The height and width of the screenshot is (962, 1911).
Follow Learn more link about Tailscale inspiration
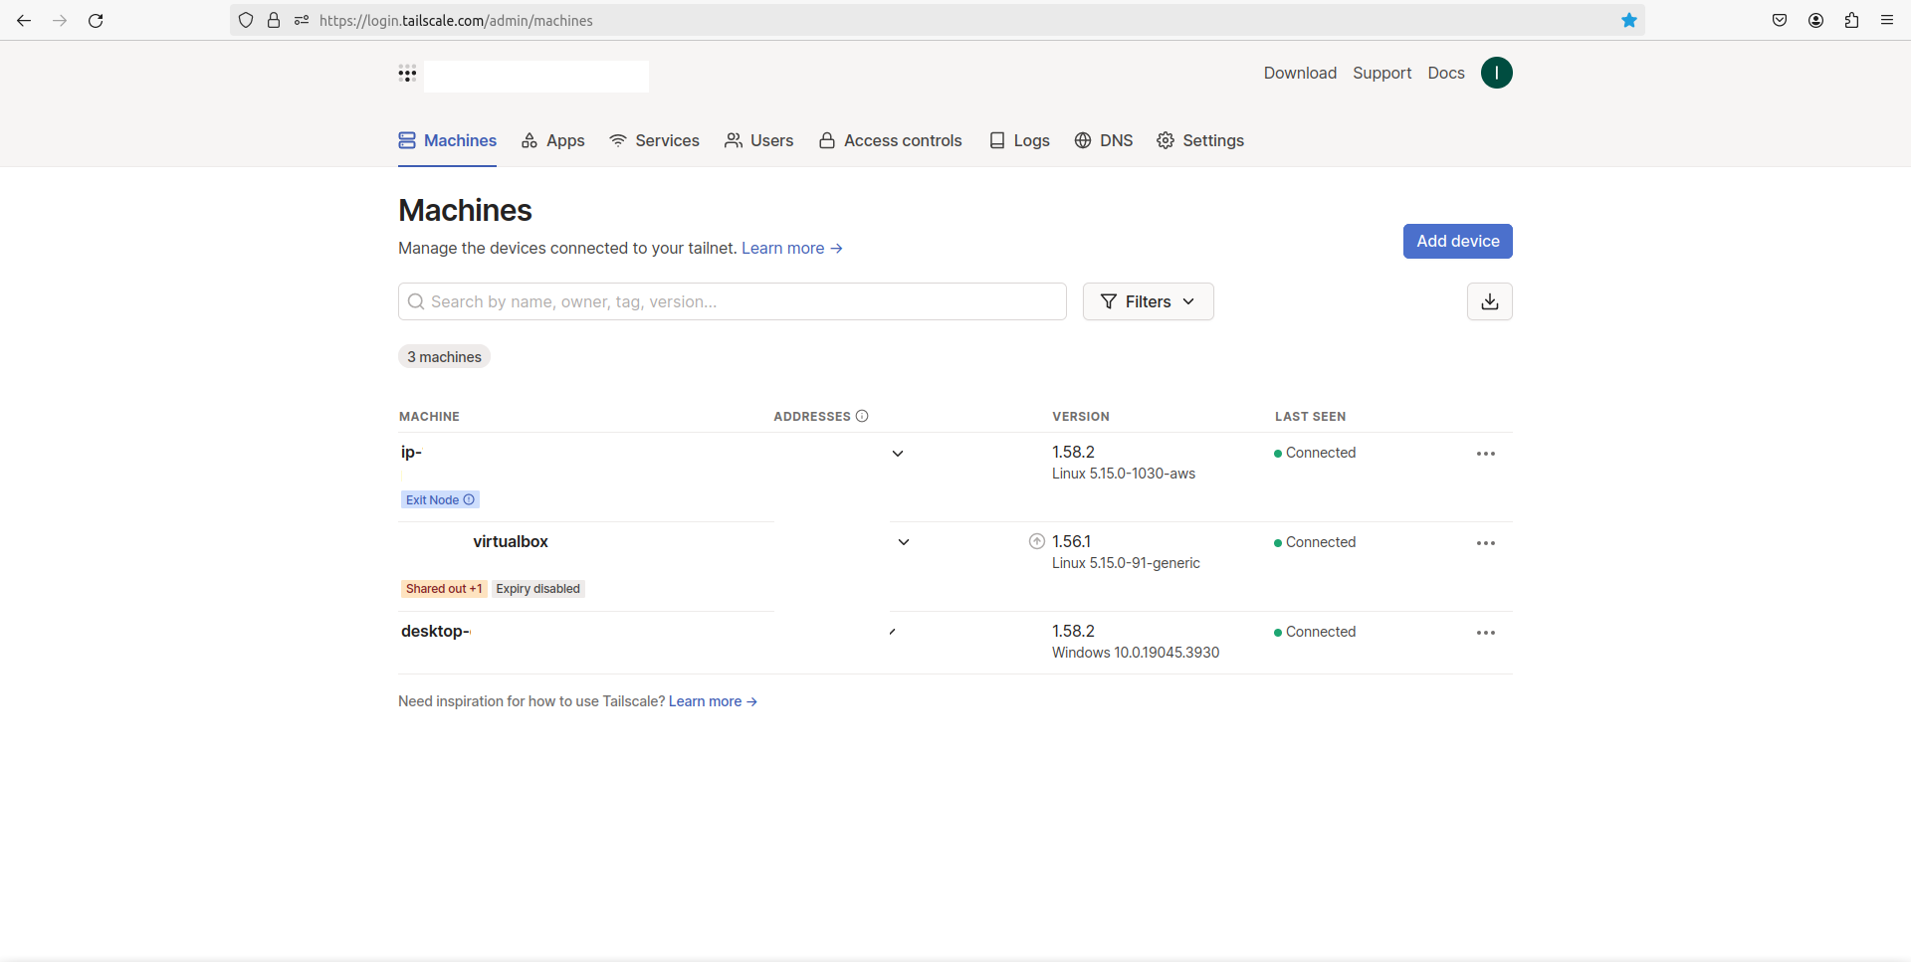[x=713, y=701]
